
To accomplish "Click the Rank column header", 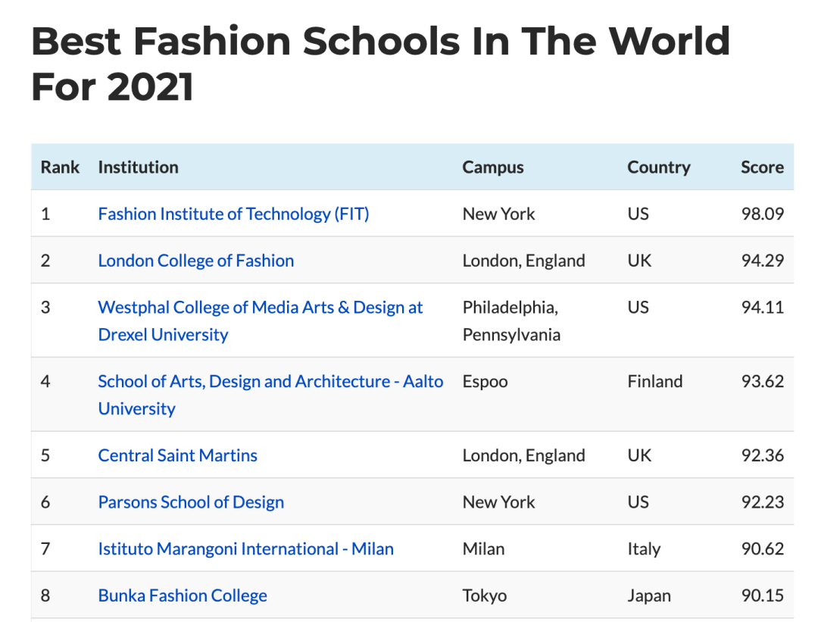I will pyautogui.click(x=60, y=167).
